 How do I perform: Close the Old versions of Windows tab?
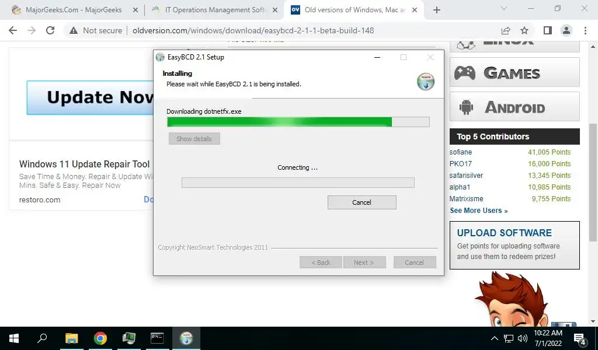pyautogui.click(x=415, y=10)
